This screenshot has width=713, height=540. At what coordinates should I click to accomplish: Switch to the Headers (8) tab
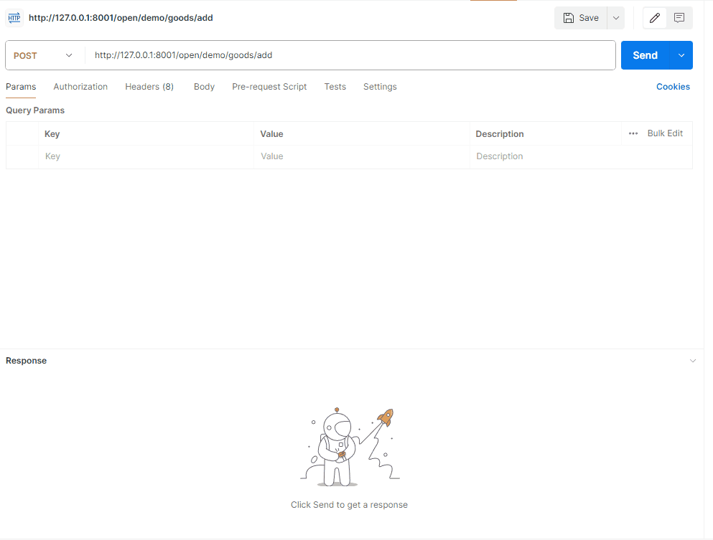(x=149, y=87)
